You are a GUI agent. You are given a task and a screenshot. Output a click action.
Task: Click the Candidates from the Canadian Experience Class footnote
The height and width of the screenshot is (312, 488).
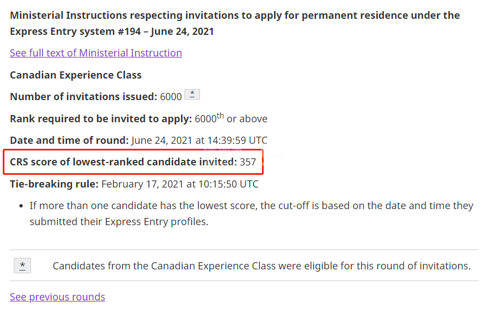tap(261, 266)
